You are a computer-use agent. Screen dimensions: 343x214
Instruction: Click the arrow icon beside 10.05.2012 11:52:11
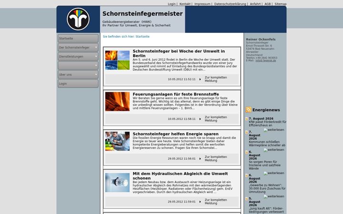200,79
